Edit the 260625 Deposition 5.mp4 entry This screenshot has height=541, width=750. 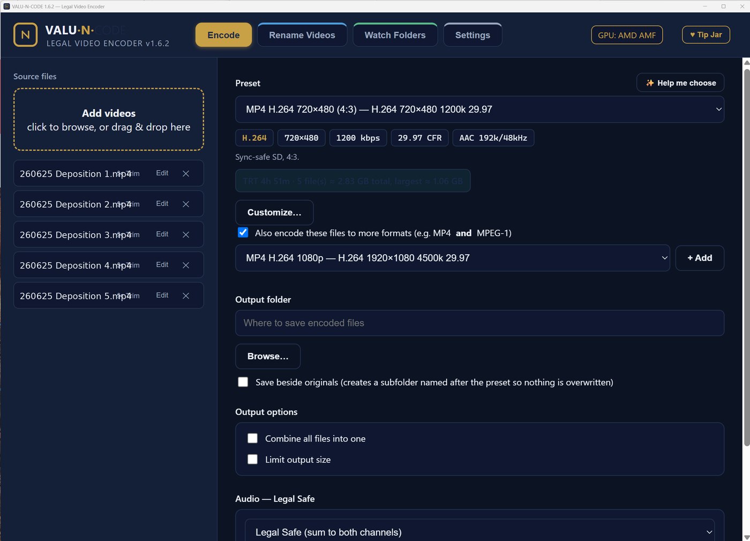tap(162, 295)
